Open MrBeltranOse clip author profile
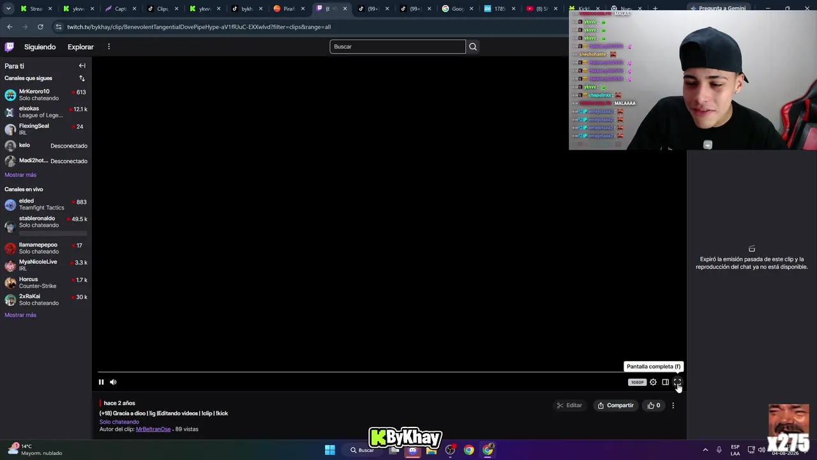This screenshot has width=817, height=460. pos(153,429)
